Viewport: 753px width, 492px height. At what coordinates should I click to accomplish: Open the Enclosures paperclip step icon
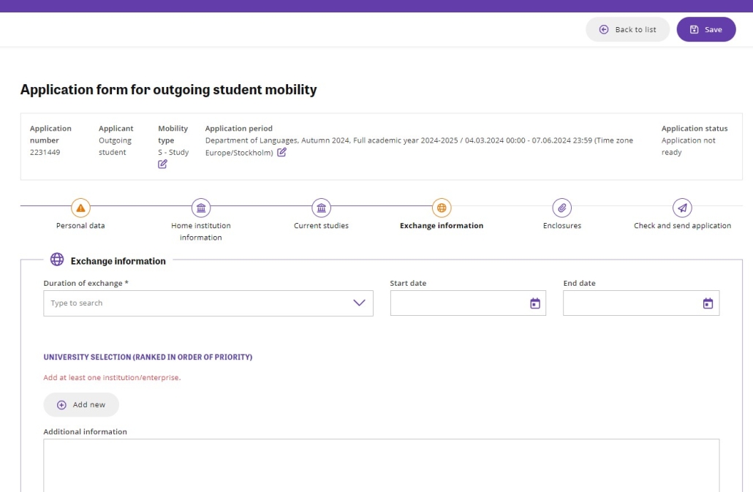coord(561,208)
